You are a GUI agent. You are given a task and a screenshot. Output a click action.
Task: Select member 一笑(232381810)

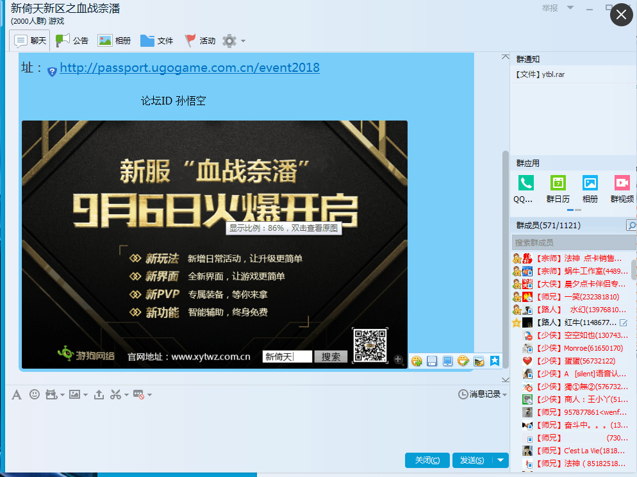click(x=571, y=297)
